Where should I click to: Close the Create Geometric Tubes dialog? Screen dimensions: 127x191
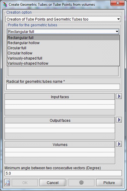[x=118, y=3]
